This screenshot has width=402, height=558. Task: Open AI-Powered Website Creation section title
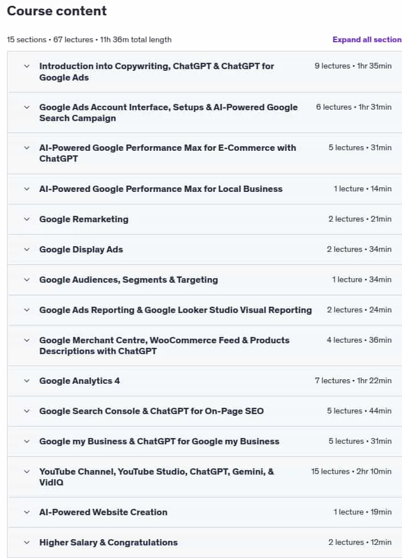(103, 512)
